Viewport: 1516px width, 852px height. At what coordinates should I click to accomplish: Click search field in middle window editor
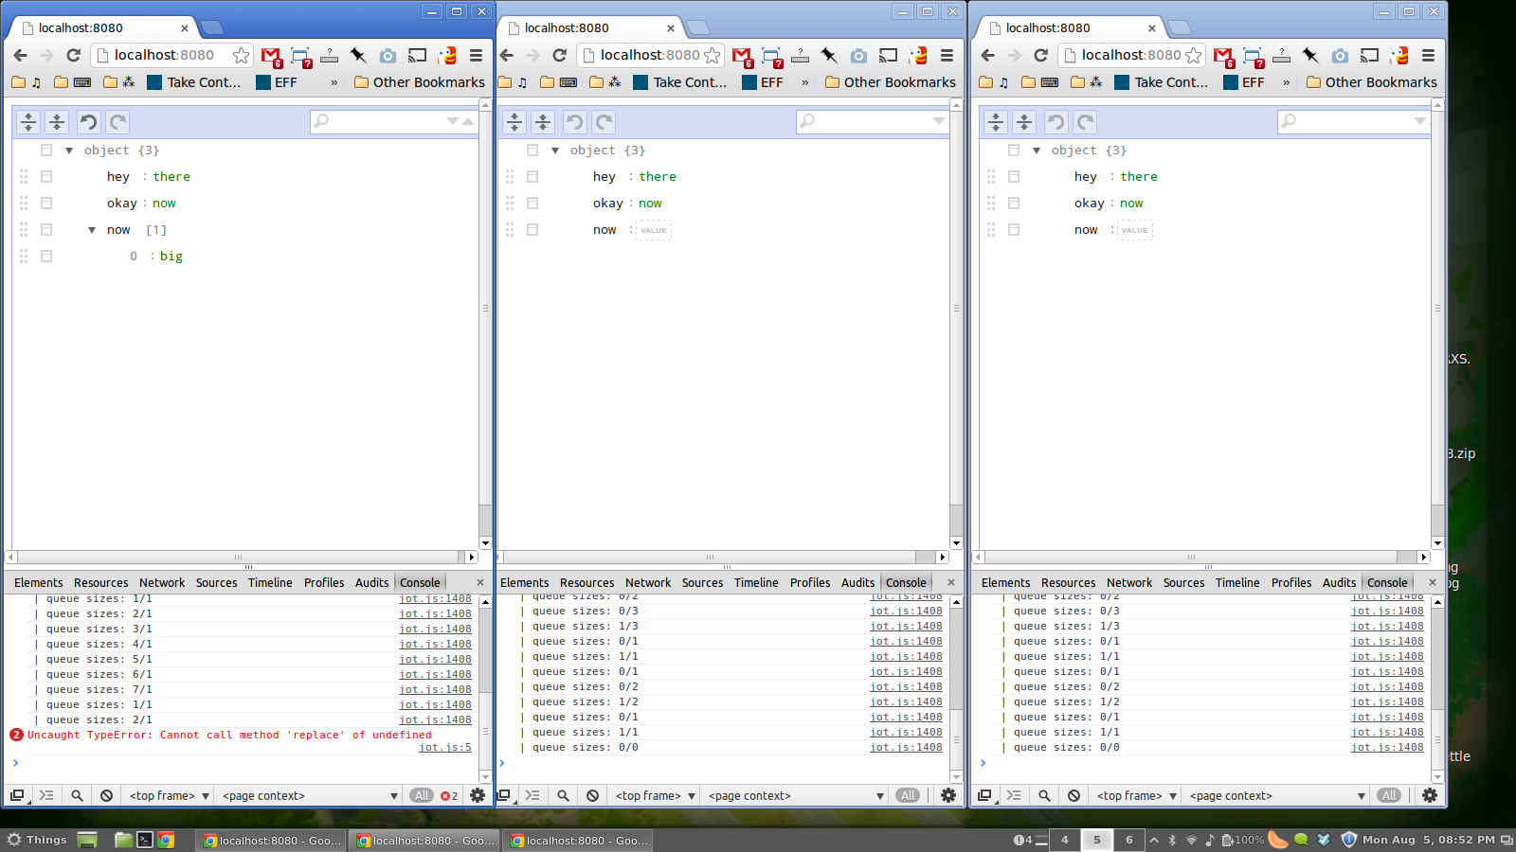[x=873, y=121]
